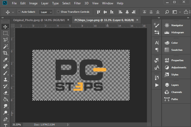
Task: Align vertical centers of layers
Action: (x=105, y=12)
